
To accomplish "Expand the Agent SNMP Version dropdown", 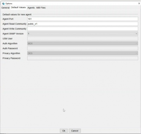I will pos(82,34).
